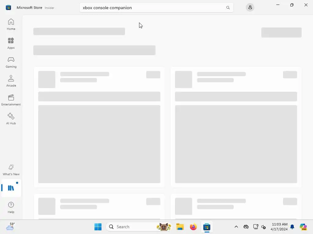This screenshot has width=313, height=234.
Task: Open the clock showing 11:03 AM
Action: tap(279, 227)
